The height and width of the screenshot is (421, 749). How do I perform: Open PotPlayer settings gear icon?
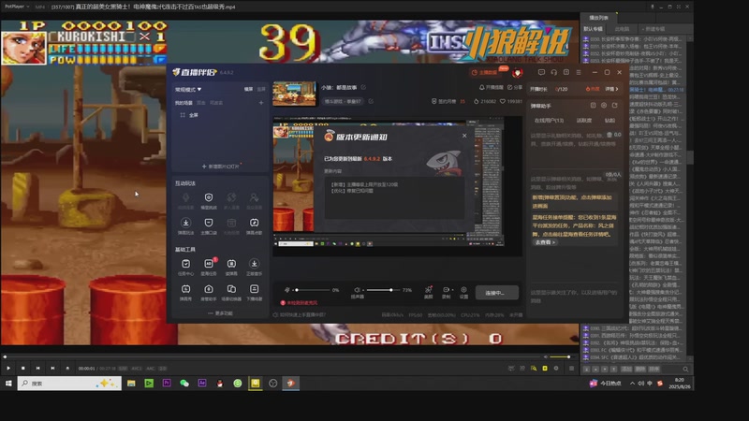click(x=556, y=368)
